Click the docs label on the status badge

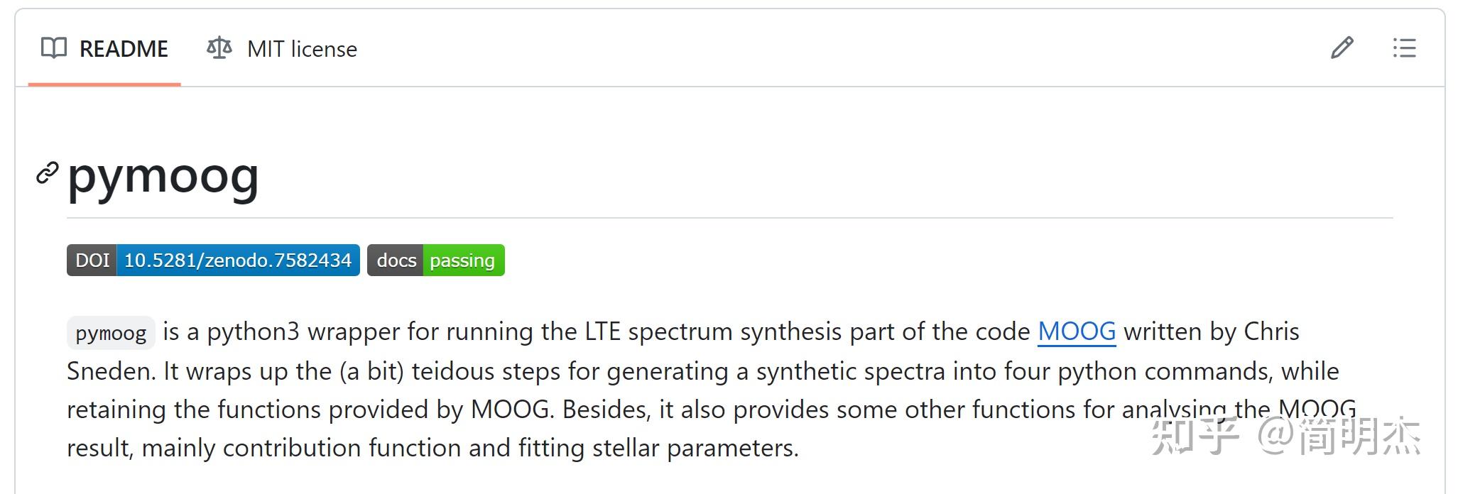tap(397, 260)
